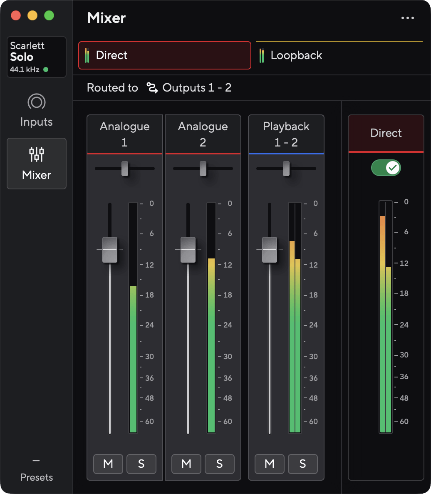Open the three-dot more options menu
The image size is (431, 494).
click(408, 18)
